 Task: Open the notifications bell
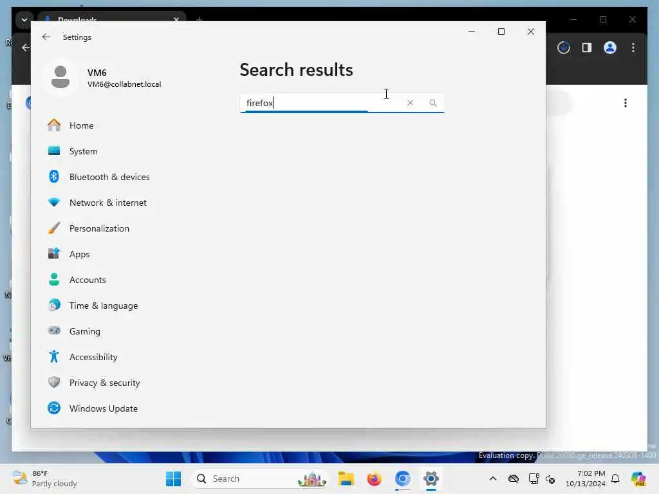615,479
